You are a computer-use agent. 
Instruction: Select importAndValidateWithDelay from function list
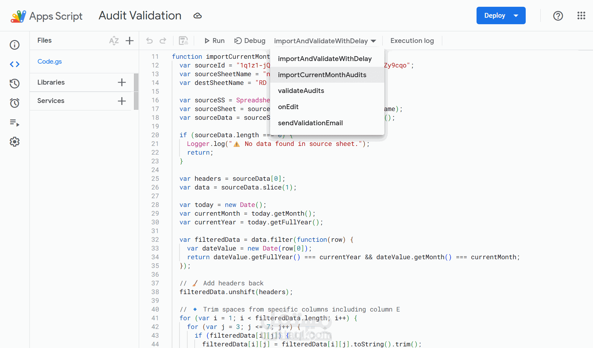[x=327, y=59]
